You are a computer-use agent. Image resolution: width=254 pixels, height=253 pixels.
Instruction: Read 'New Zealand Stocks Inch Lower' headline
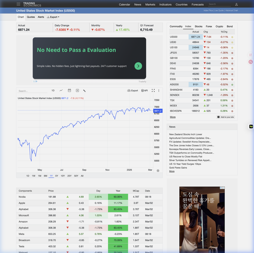click(185, 134)
